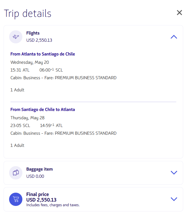Close the Trip details panel
The height and width of the screenshot is (220, 192).
(x=180, y=13)
